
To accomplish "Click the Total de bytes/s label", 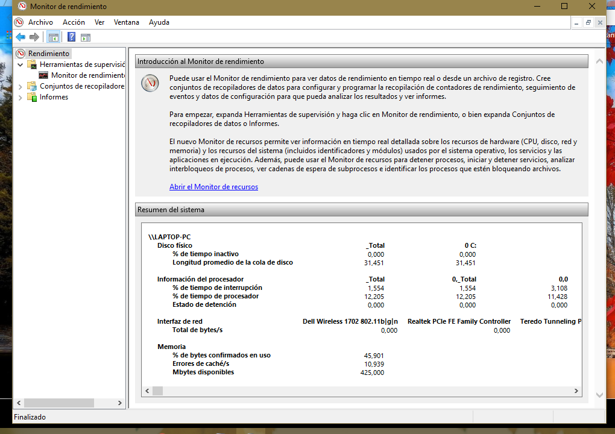I will [x=197, y=330].
